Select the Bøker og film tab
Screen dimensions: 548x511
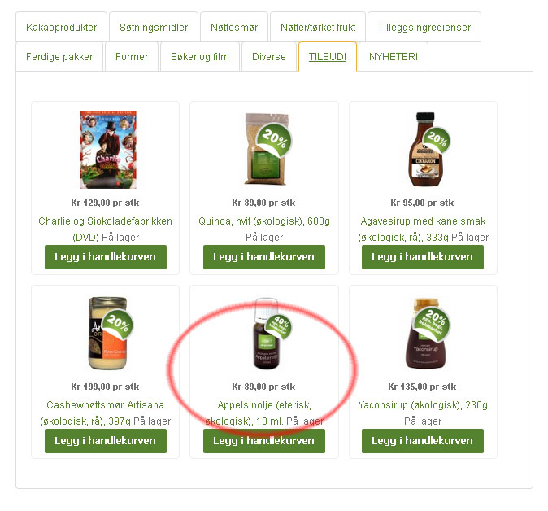click(200, 57)
